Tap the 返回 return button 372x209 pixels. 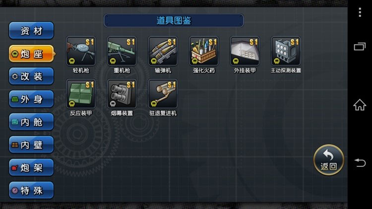coord(329,160)
